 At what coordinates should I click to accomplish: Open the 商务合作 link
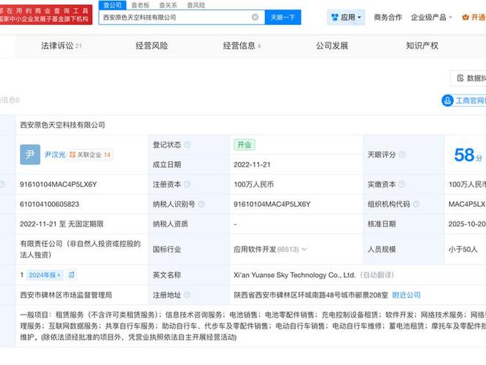click(388, 17)
